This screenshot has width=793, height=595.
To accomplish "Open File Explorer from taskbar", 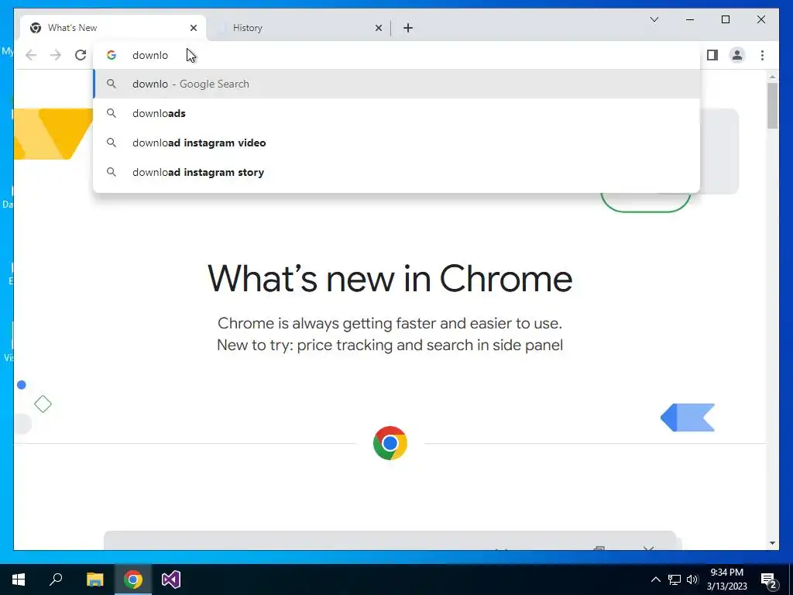I will tap(94, 580).
